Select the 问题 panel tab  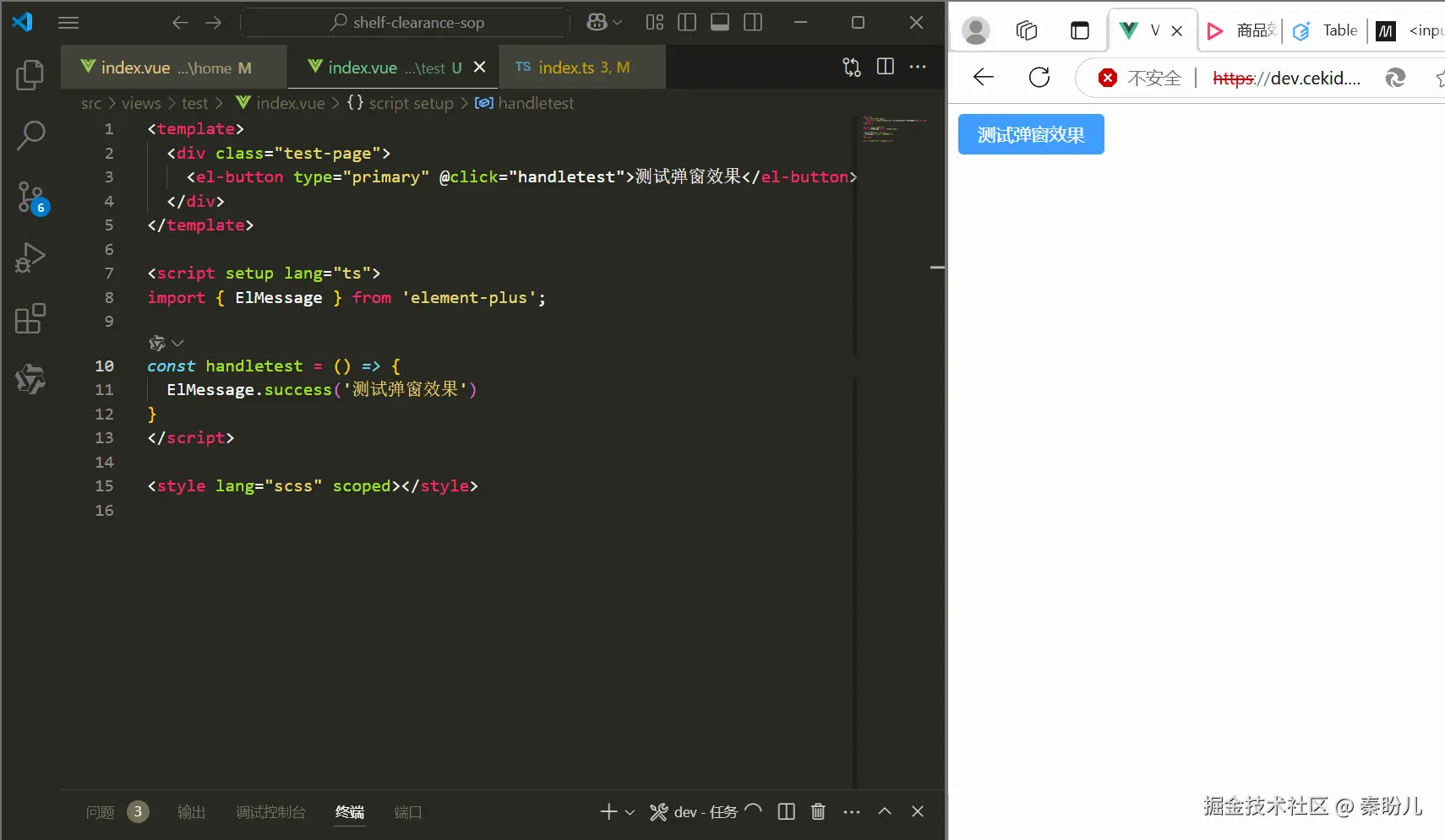tap(100, 812)
